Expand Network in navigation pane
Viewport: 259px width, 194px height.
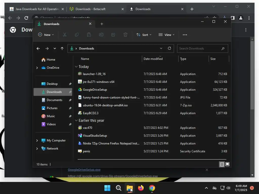(37, 149)
